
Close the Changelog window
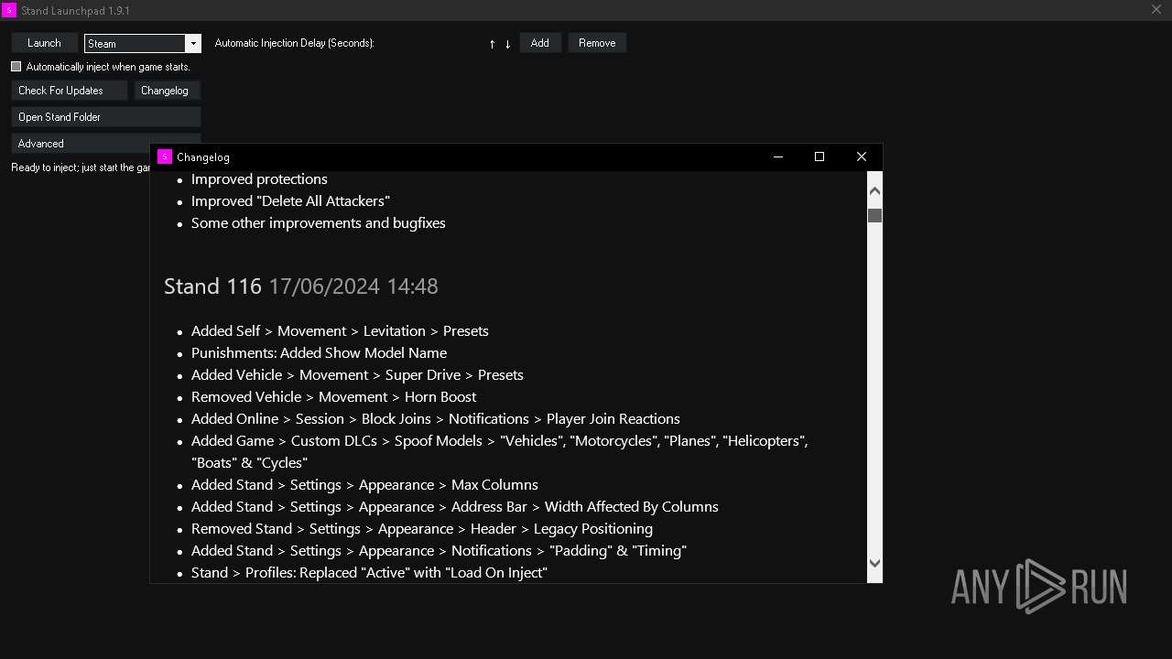click(x=862, y=157)
